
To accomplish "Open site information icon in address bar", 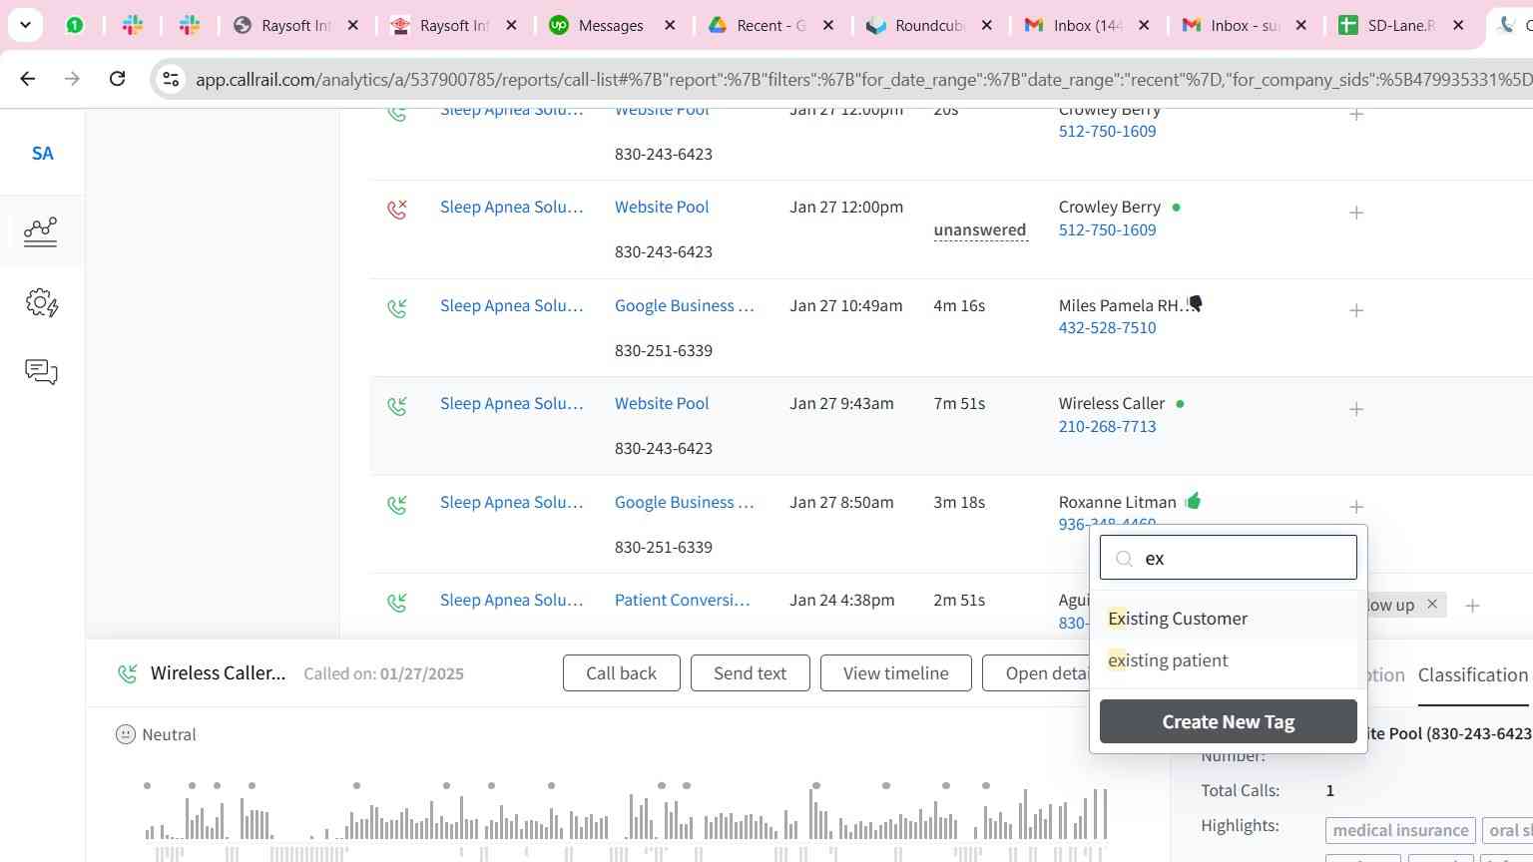I will [171, 79].
